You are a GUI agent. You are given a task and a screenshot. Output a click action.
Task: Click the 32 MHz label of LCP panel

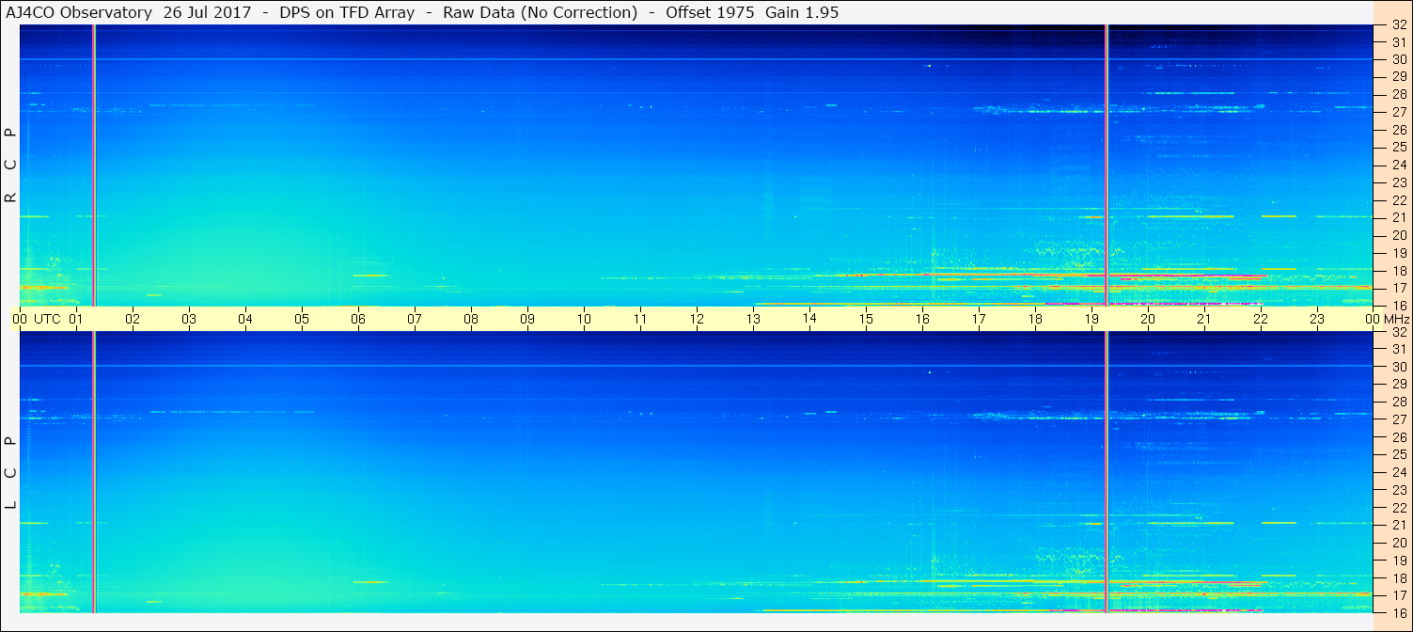(x=1399, y=332)
